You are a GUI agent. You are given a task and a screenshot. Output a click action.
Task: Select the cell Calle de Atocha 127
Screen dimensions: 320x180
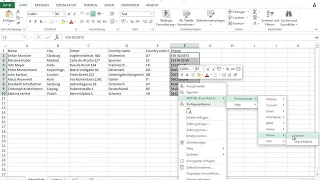[x=88, y=60]
